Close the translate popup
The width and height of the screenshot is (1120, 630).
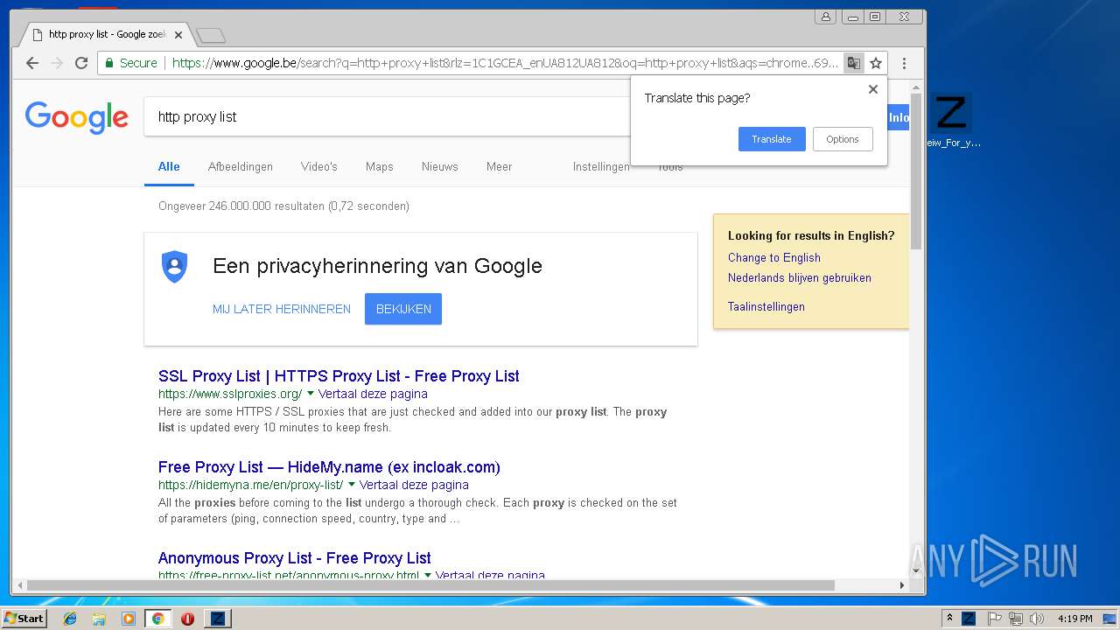click(x=872, y=89)
